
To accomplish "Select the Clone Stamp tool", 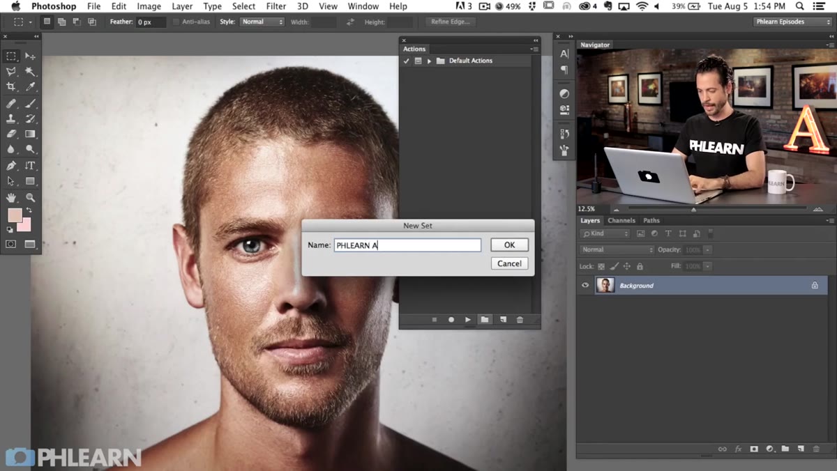I will [11, 119].
